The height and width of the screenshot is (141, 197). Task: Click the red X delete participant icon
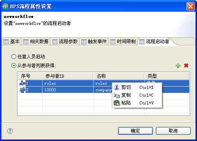coord(186,66)
